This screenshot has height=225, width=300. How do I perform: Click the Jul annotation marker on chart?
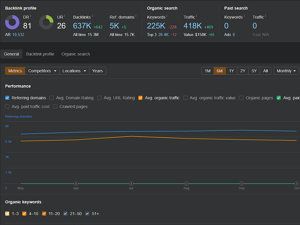coord(131,184)
